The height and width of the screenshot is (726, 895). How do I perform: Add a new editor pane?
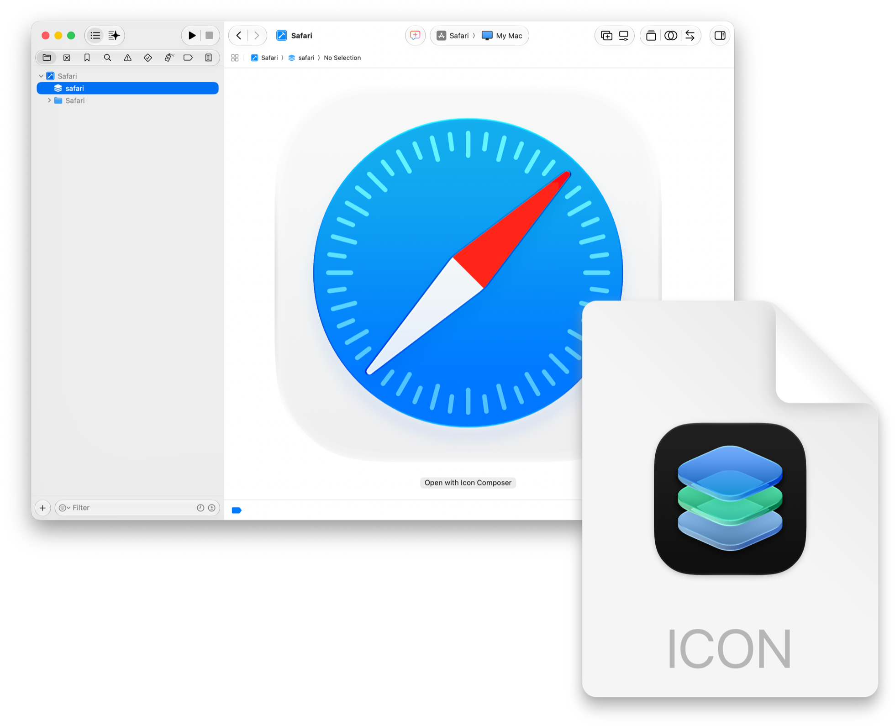(606, 36)
